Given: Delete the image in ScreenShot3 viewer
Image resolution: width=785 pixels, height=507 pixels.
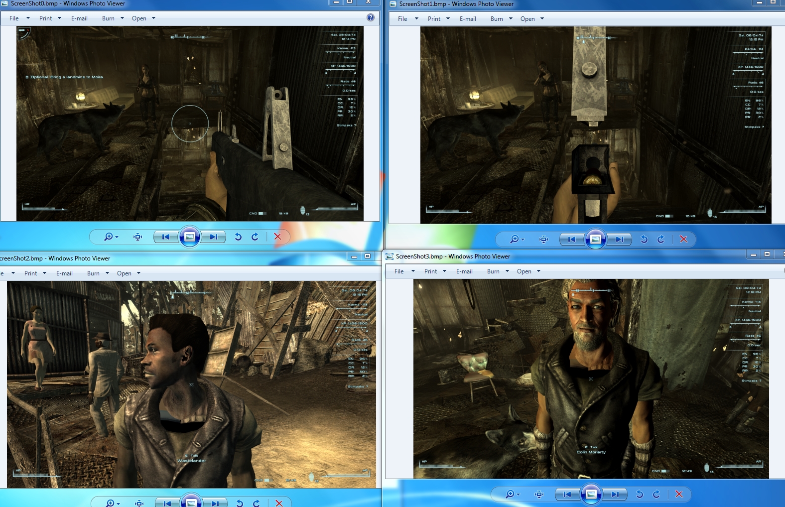Looking at the screenshot, I should [679, 494].
